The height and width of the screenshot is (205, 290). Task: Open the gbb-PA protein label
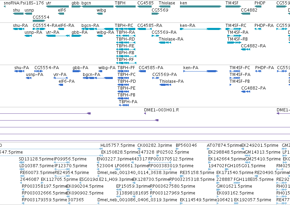(x=80, y=68)
